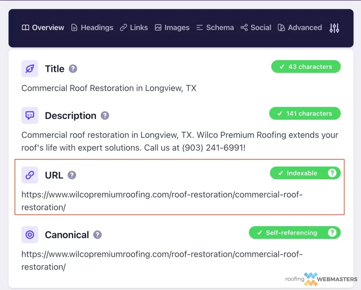Screen dimensions: 361x290
Task: Click the question mark on the Indexable badge
Action: coord(332,173)
